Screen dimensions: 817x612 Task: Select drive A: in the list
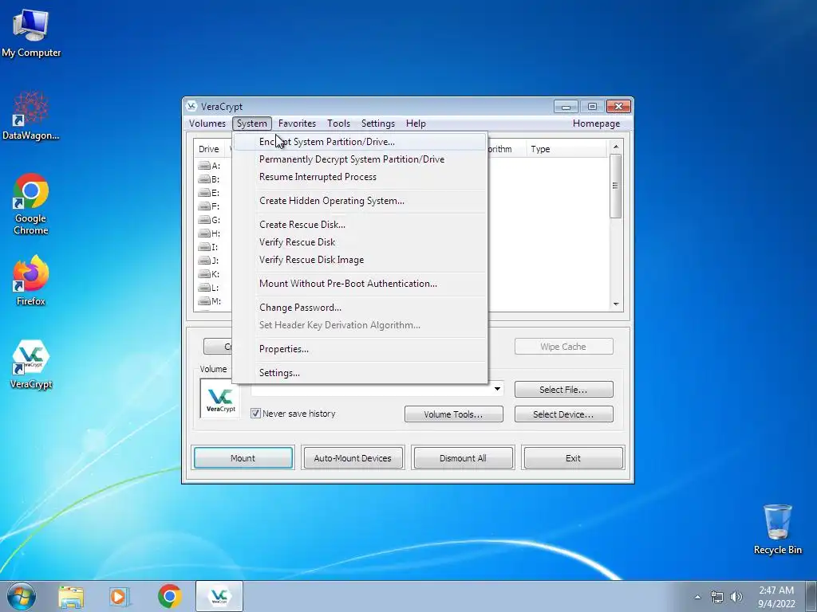210,166
